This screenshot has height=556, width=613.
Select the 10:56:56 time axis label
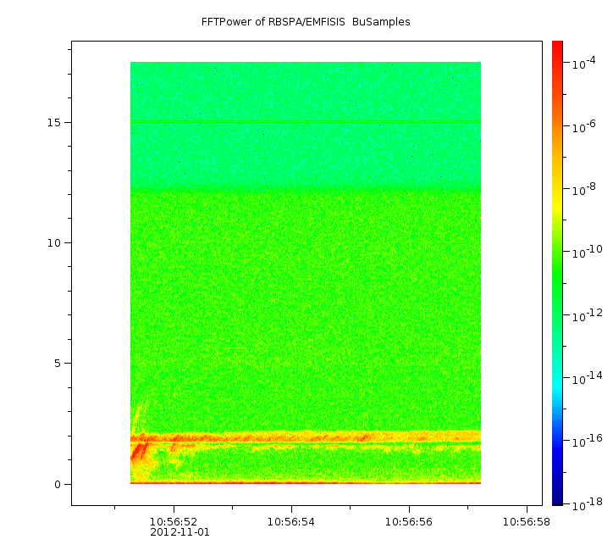pyautogui.click(x=409, y=521)
